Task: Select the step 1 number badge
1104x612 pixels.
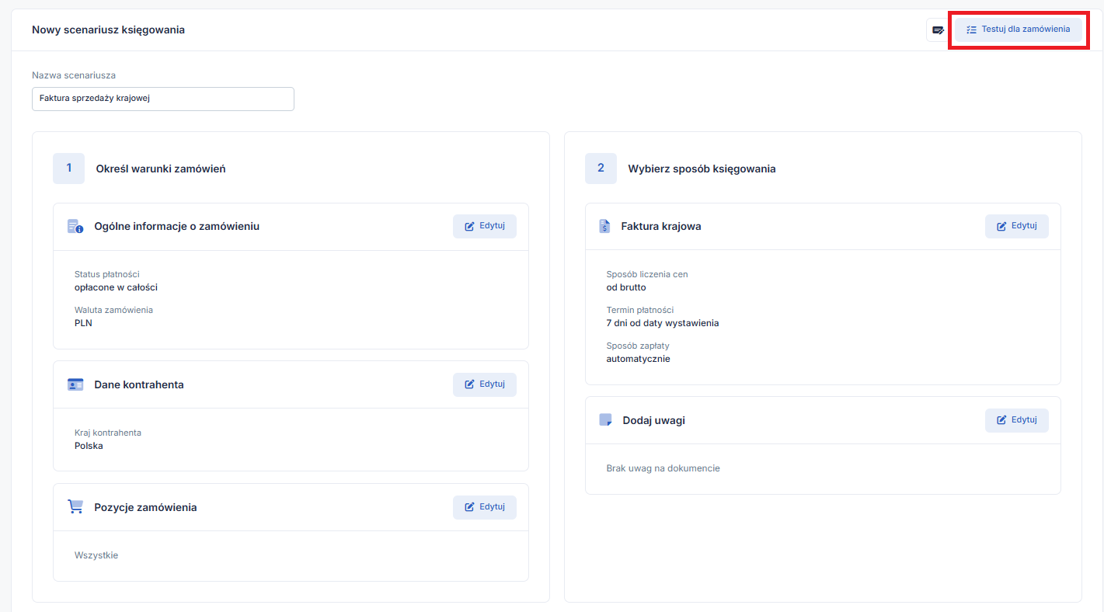Action: tap(68, 169)
